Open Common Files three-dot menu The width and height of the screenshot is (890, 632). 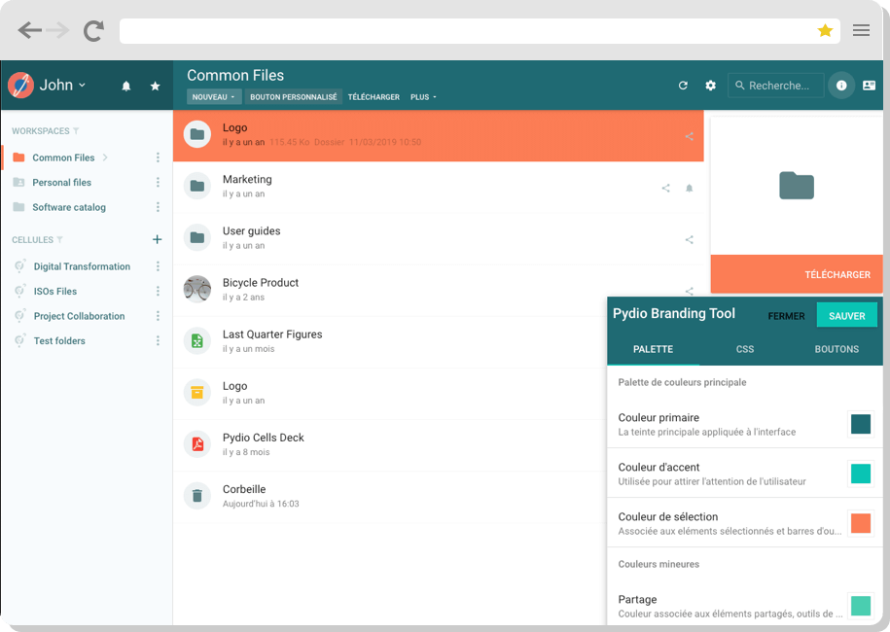click(x=158, y=158)
